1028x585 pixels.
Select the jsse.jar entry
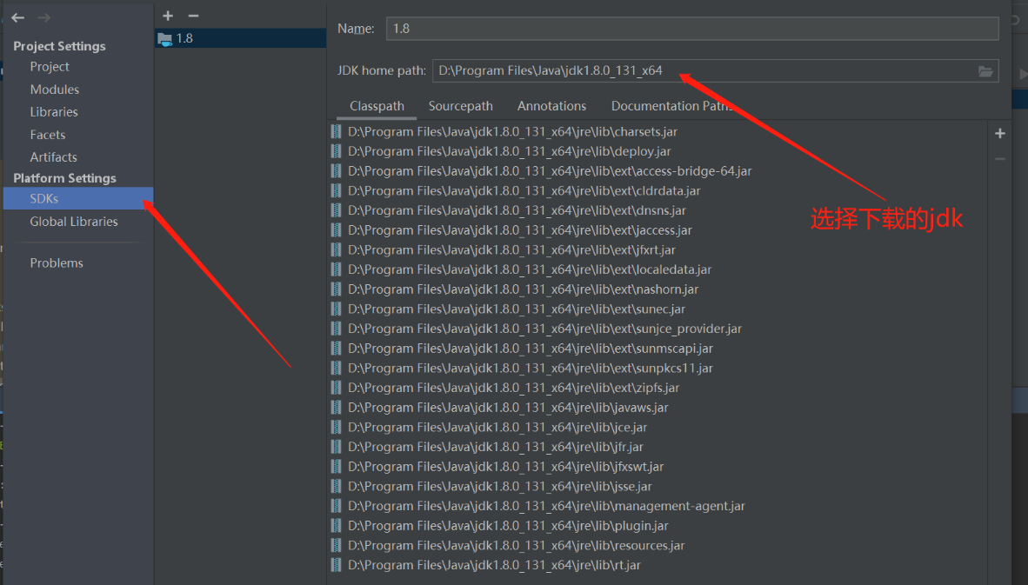(499, 486)
